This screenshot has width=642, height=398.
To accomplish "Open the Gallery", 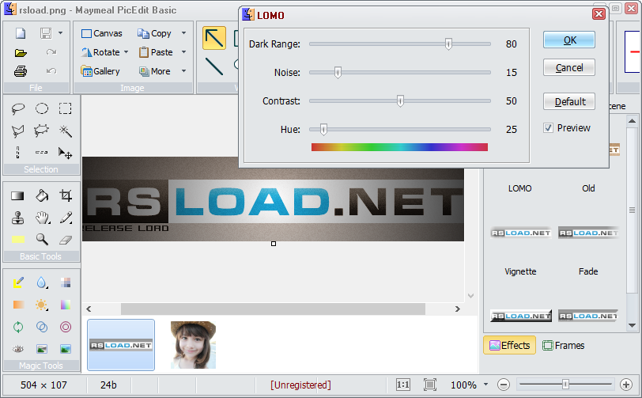I will (100, 71).
